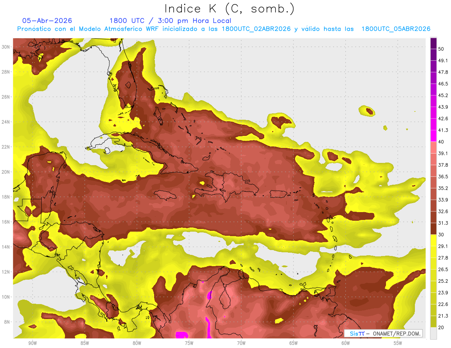Click the 55W longitude axis label
The width and height of the screenshot is (451, 348).
[398, 343]
